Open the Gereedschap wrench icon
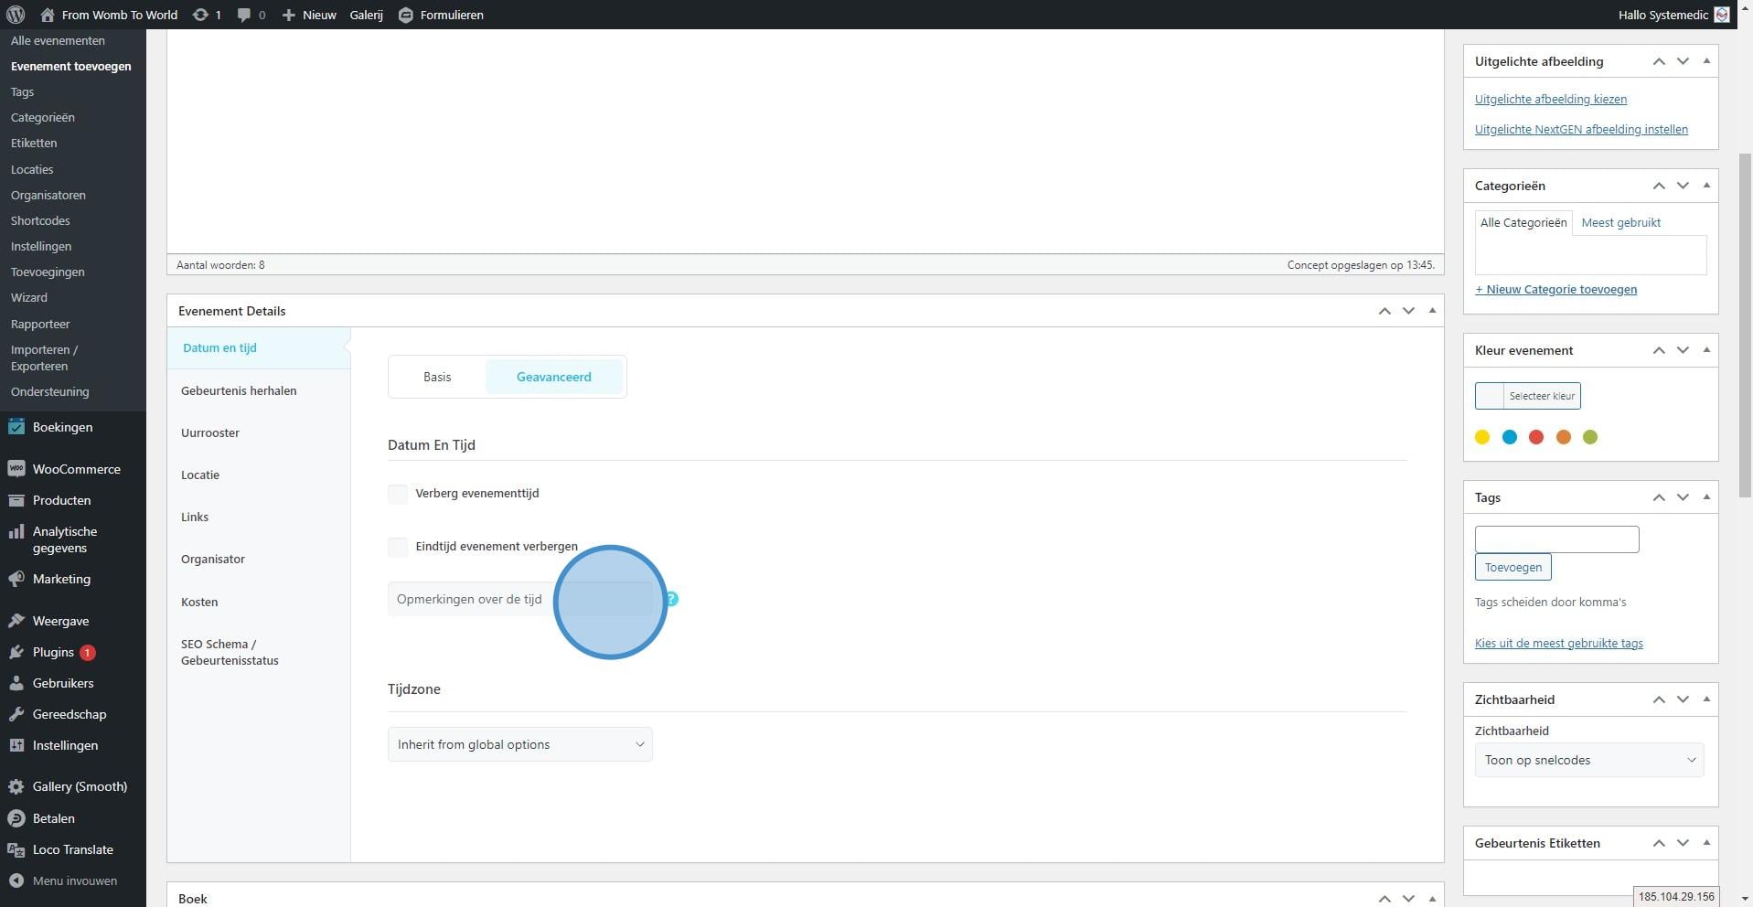The height and width of the screenshot is (907, 1753). coord(16,714)
